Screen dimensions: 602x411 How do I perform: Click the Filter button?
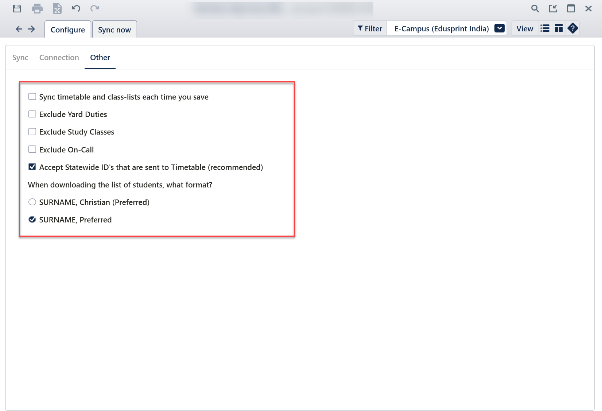coord(370,28)
